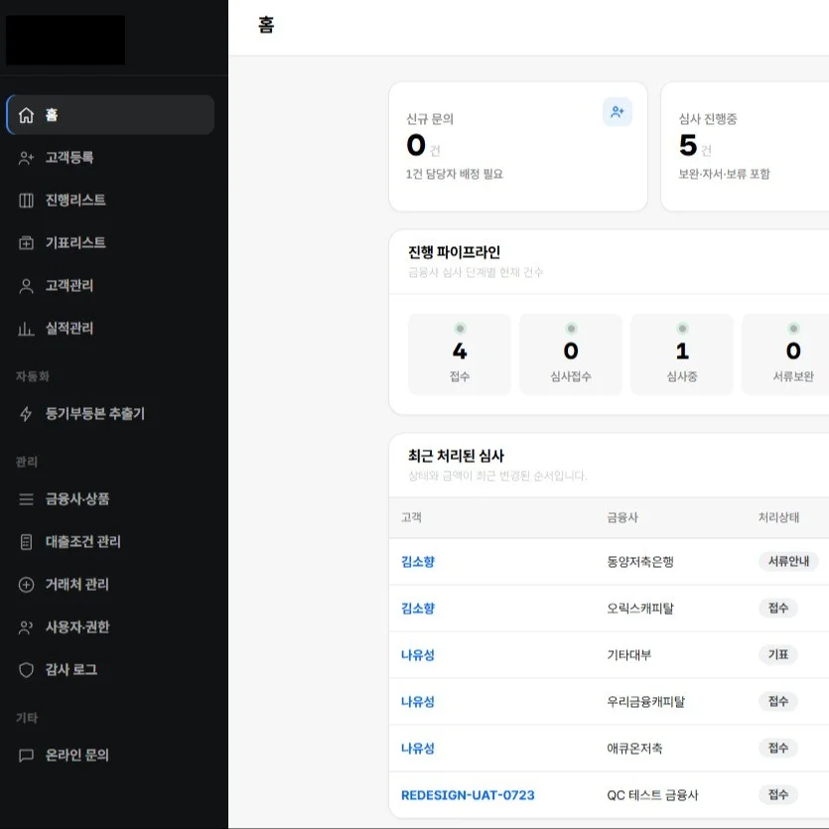The image size is (829, 829).
Task: Click the 오릭스캐피탈 cell
Action: click(640, 608)
